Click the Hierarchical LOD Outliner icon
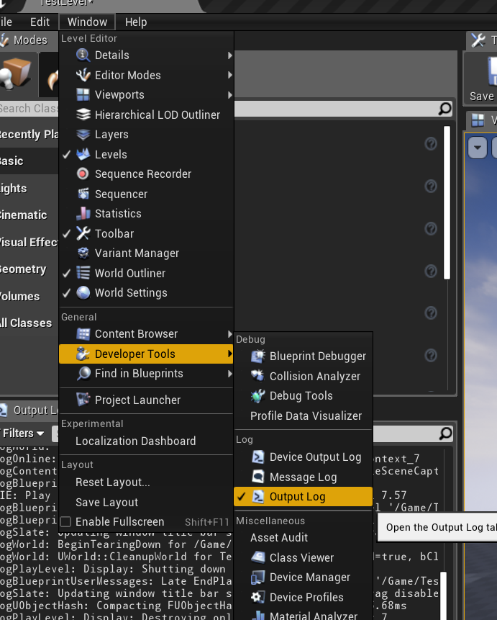The height and width of the screenshot is (620, 497). (x=83, y=114)
